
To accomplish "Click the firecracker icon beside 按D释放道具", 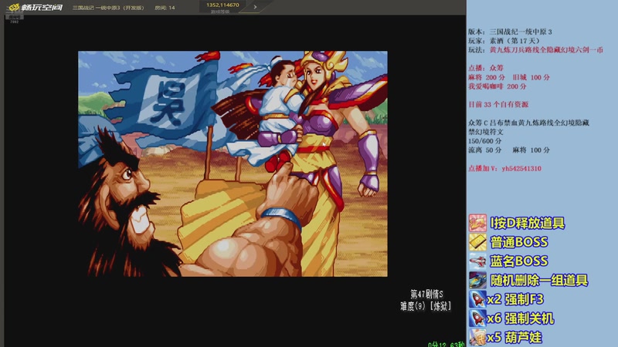I will 477,223.
